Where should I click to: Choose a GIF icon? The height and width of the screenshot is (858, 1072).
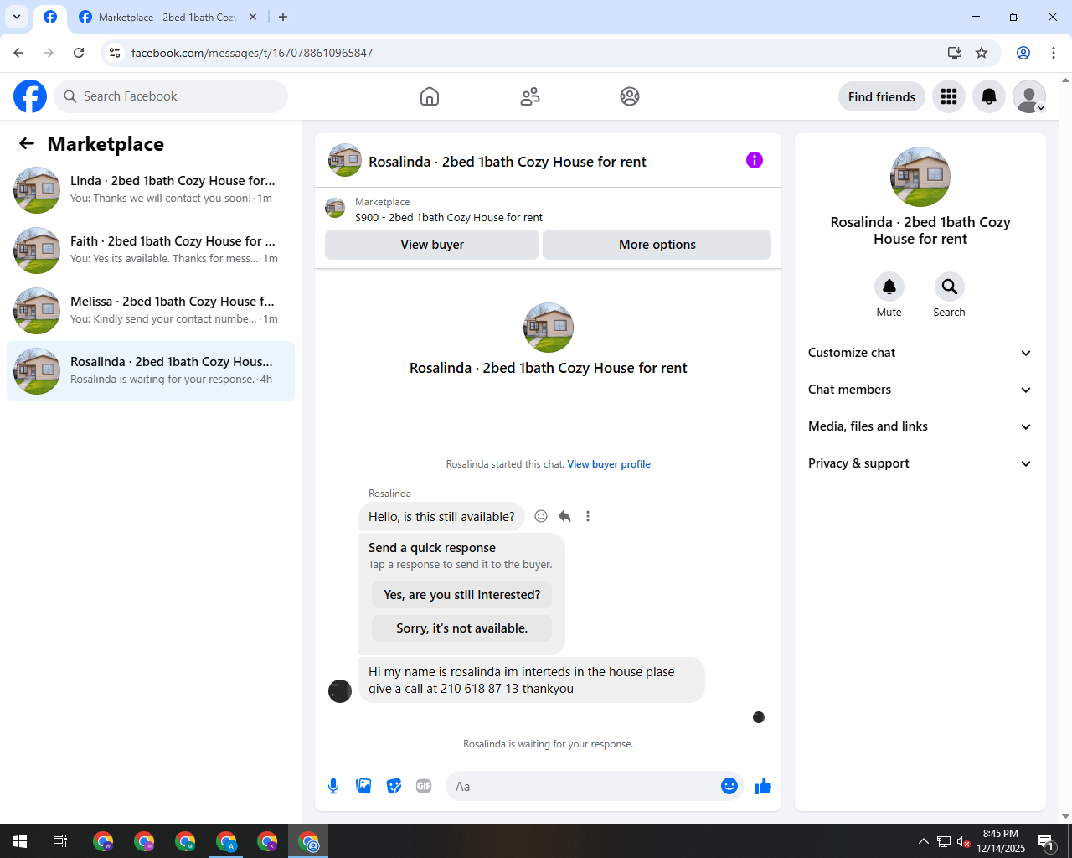(424, 786)
